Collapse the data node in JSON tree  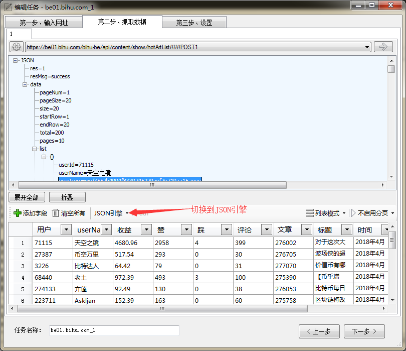25,84
